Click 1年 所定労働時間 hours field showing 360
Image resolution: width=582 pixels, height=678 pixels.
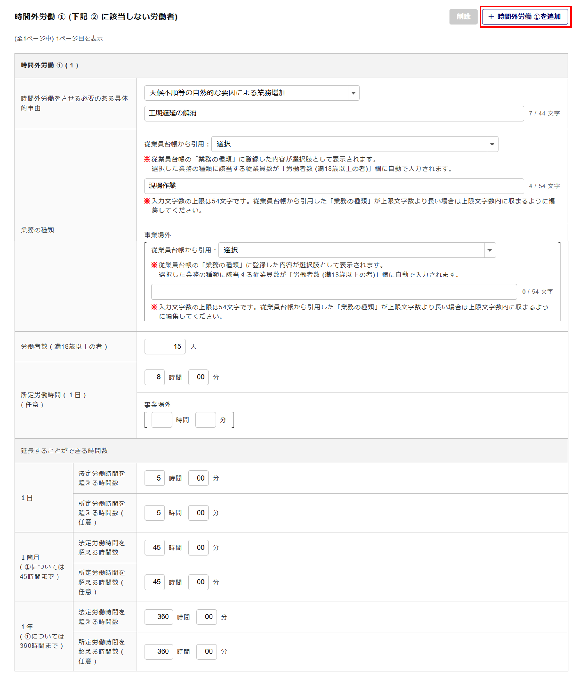(x=158, y=652)
